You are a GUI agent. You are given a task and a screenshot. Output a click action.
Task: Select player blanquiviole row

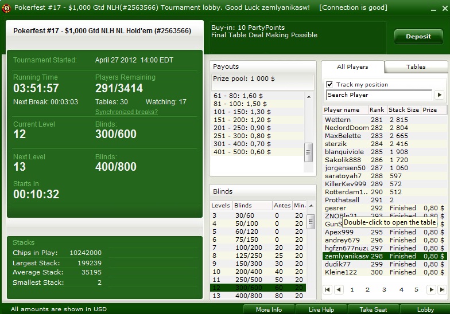(x=385, y=152)
